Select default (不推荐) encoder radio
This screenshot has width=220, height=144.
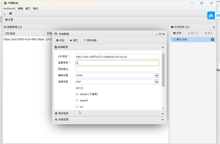click(77, 94)
